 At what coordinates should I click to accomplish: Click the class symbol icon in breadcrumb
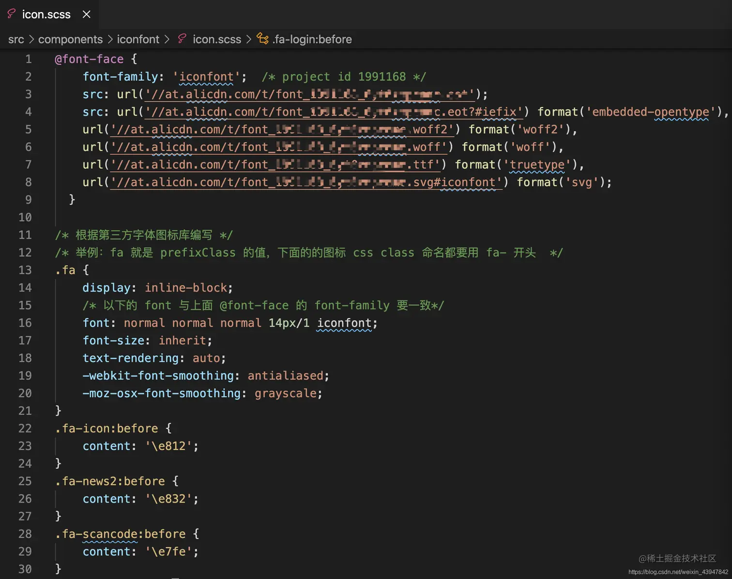click(x=262, y=39)
